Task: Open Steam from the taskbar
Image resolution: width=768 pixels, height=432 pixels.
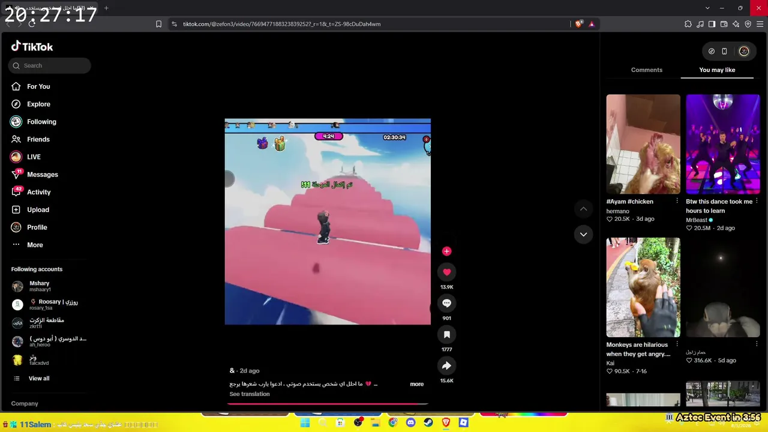Action: coord(428,423)
